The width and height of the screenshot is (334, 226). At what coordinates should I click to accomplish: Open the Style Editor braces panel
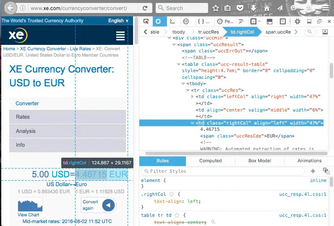[204, 21]
